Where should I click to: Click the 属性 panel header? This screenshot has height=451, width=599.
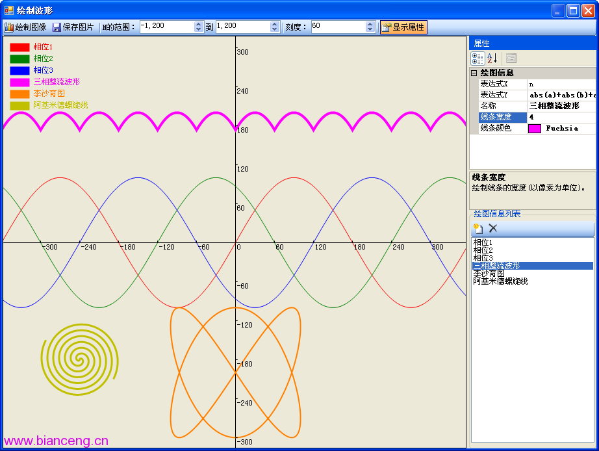coord(533,43)
